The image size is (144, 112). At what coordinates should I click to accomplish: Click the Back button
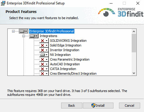72,106
